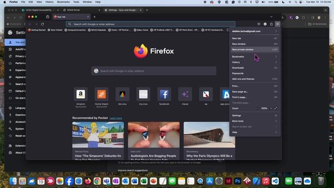Open the account entry at top of the Firefox menu

coord(255,31)
